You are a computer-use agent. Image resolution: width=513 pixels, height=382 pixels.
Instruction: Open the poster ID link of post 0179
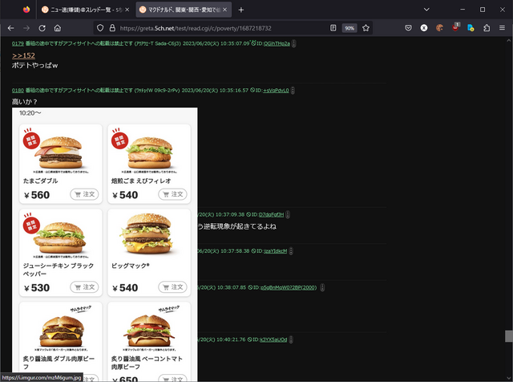(277, 43)
